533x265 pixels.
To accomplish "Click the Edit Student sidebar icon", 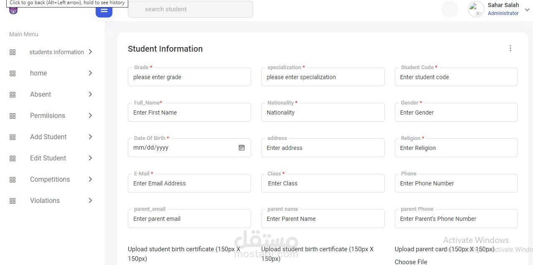I will click(x=12, y=158).
